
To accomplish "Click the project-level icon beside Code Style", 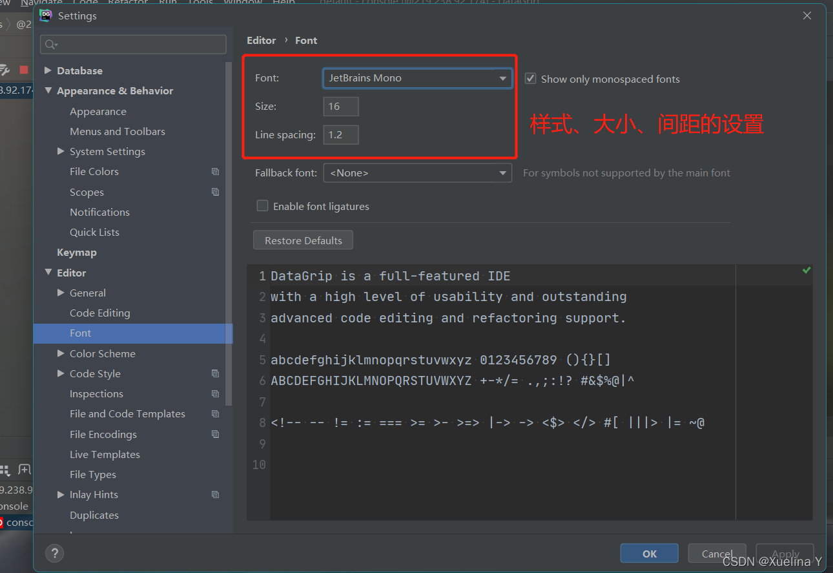I will pos(216,373).
